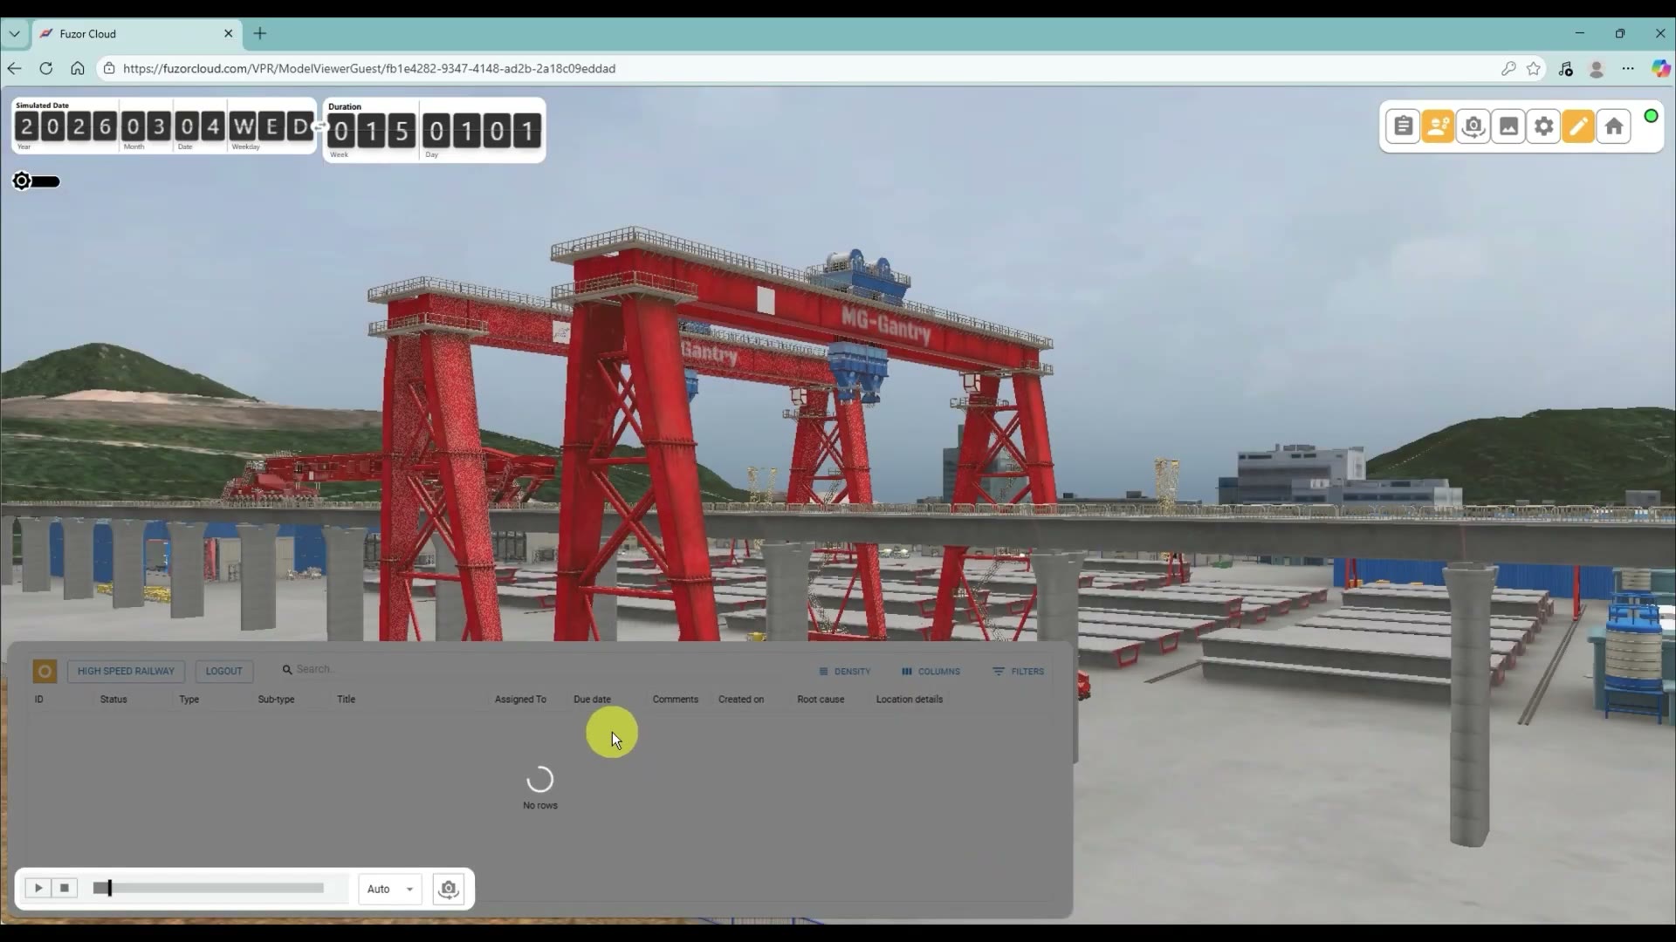This screenshot has height=942, width=1676.
Task: Open the password key icon
Action: point(1508,68)
